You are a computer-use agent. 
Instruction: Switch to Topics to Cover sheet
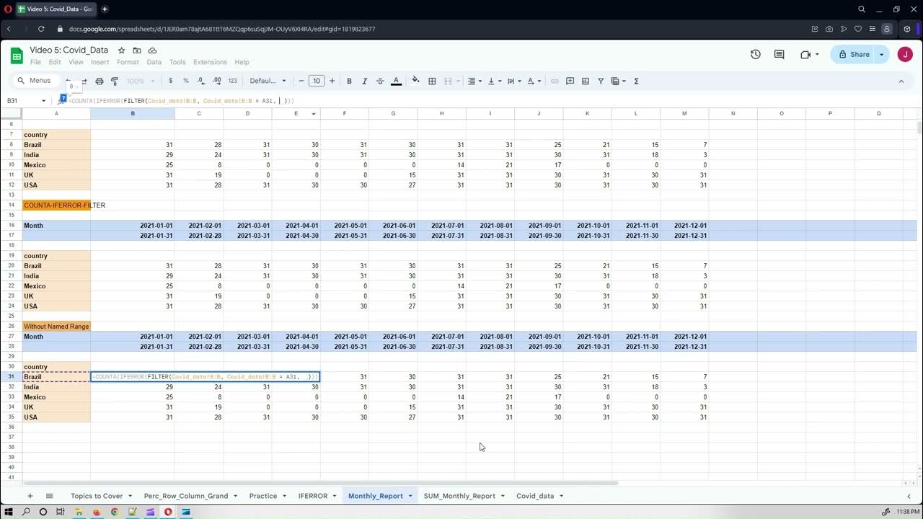click(x=97, y=496)
